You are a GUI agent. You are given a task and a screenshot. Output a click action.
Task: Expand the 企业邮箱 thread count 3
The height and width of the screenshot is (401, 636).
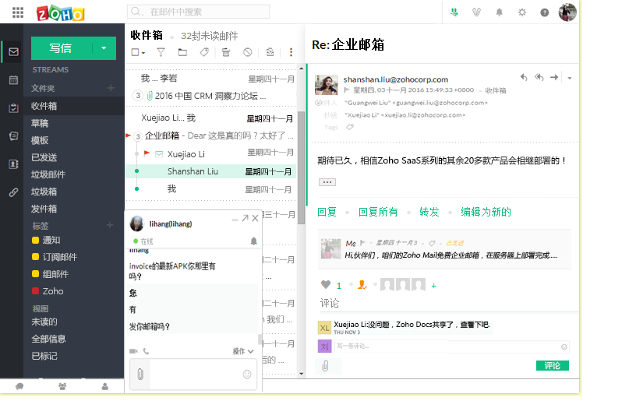pos(138,136)
